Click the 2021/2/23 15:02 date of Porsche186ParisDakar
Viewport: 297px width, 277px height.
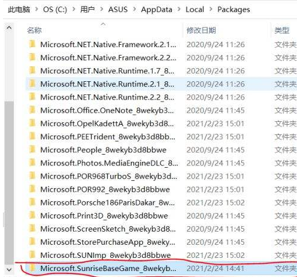tap(216, 202)
